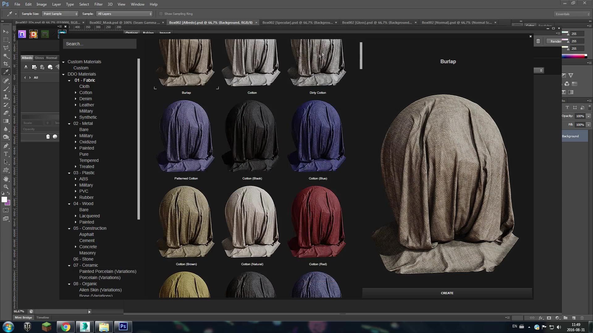Click the trash icon beside Render
The image size is (593, 333).
(x=538, y=41)
